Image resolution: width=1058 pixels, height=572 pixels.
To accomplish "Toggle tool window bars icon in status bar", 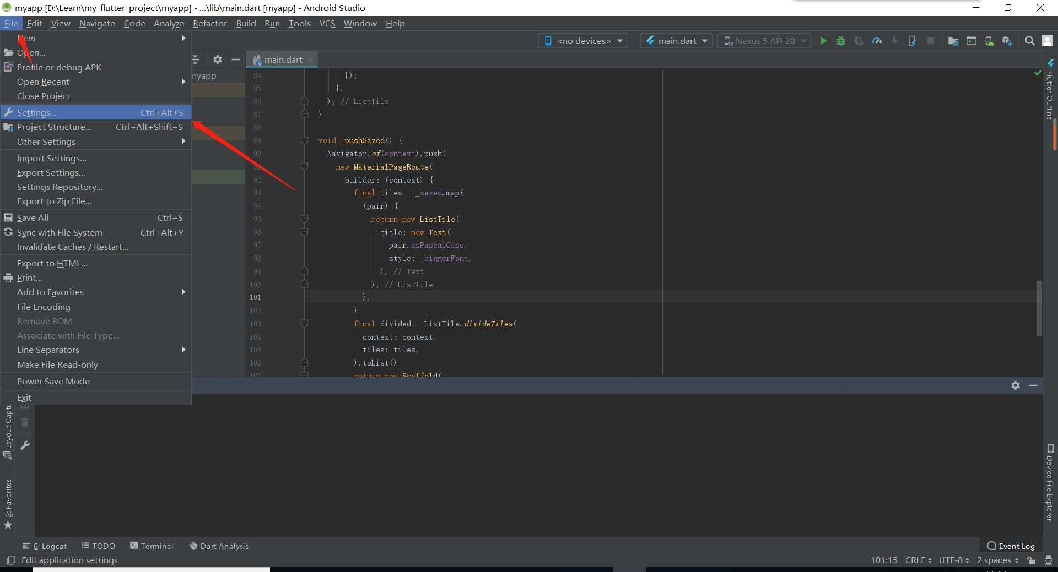I will pos(10,560).
